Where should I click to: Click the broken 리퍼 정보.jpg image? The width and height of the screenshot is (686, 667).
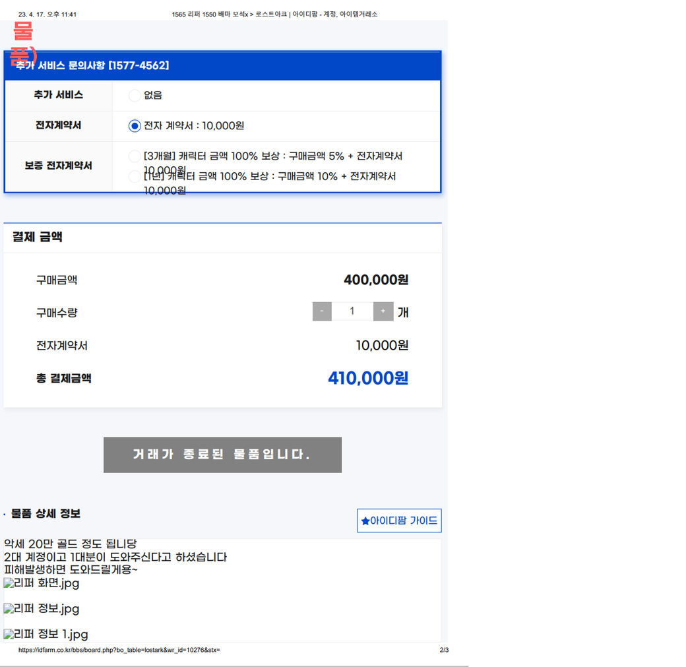coord(42,609)
